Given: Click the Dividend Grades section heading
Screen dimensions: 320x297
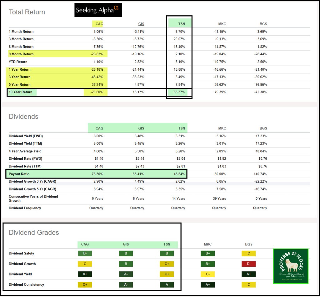Looking at the screenshot, I should [34, 233].
